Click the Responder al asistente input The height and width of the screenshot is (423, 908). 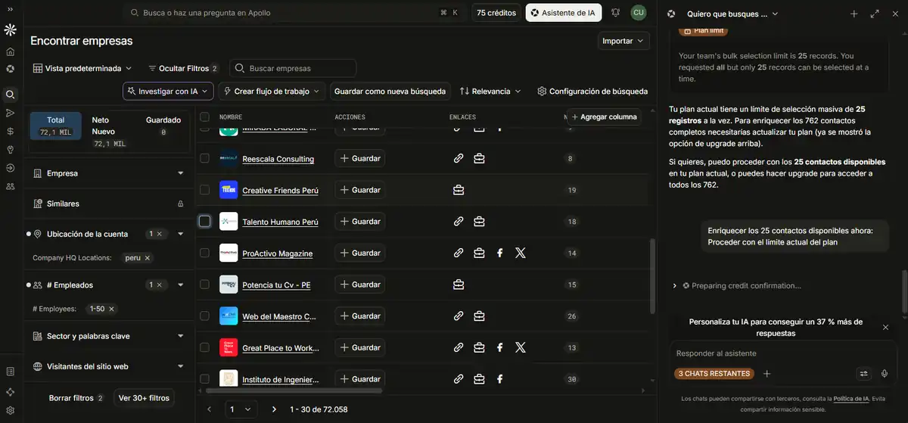point(782,353)
